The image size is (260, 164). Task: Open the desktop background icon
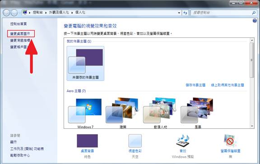pos(87,141)
